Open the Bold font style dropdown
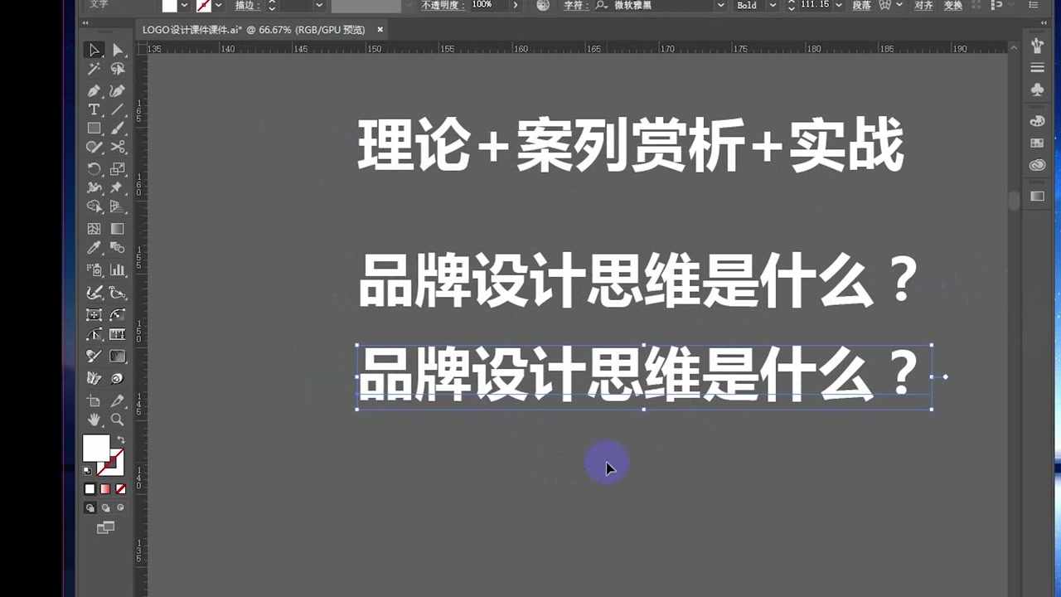 pyautogui.click(x=773, y=5)
